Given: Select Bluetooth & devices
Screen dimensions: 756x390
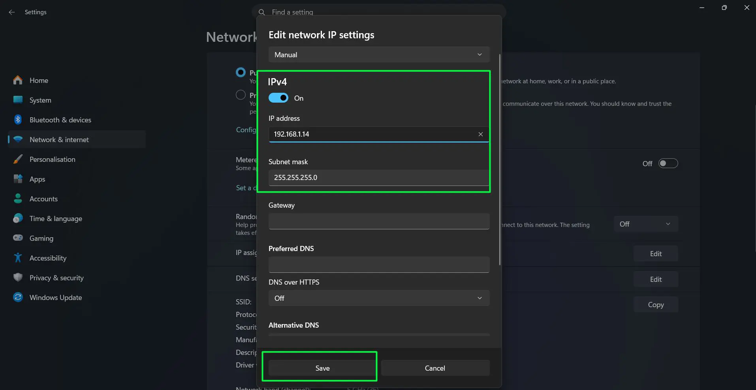Looking at the screenshot, I should point(60,120).
